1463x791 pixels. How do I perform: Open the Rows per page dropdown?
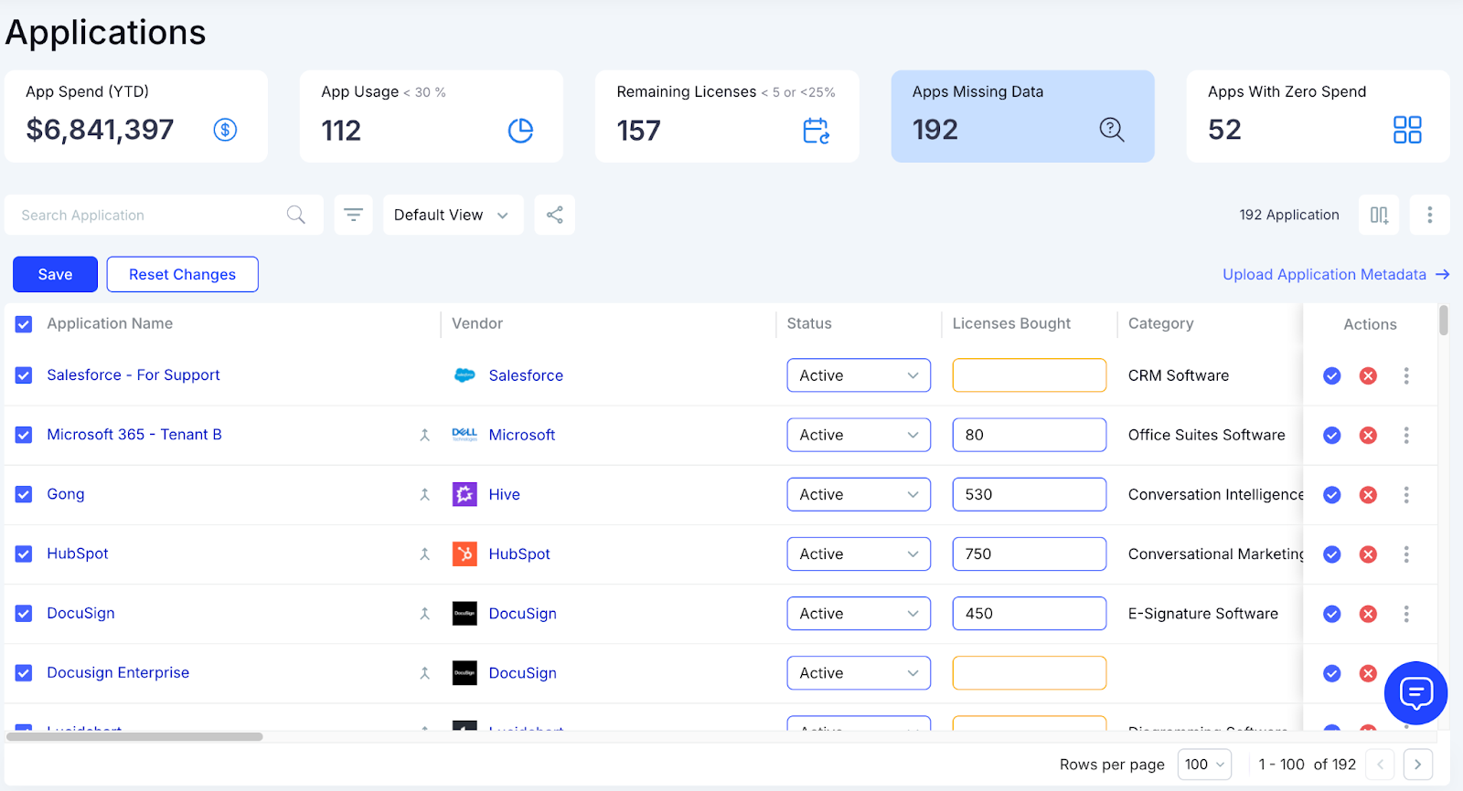[1204, 765]
